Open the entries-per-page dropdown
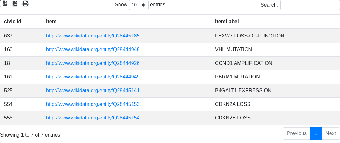Viewport: 340px width, 143px height. point(139,5)
